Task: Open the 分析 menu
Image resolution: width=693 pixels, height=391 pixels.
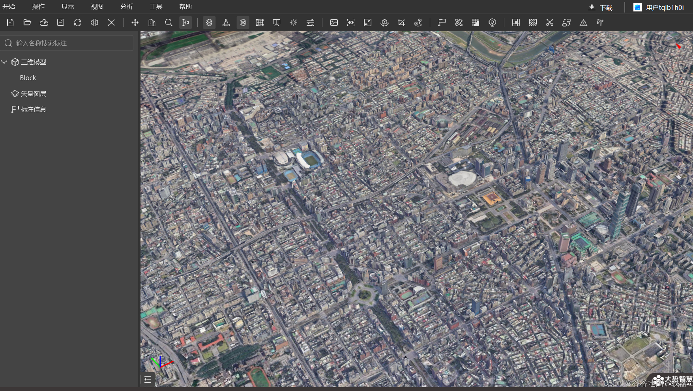Action: click(x=127, y=7)
